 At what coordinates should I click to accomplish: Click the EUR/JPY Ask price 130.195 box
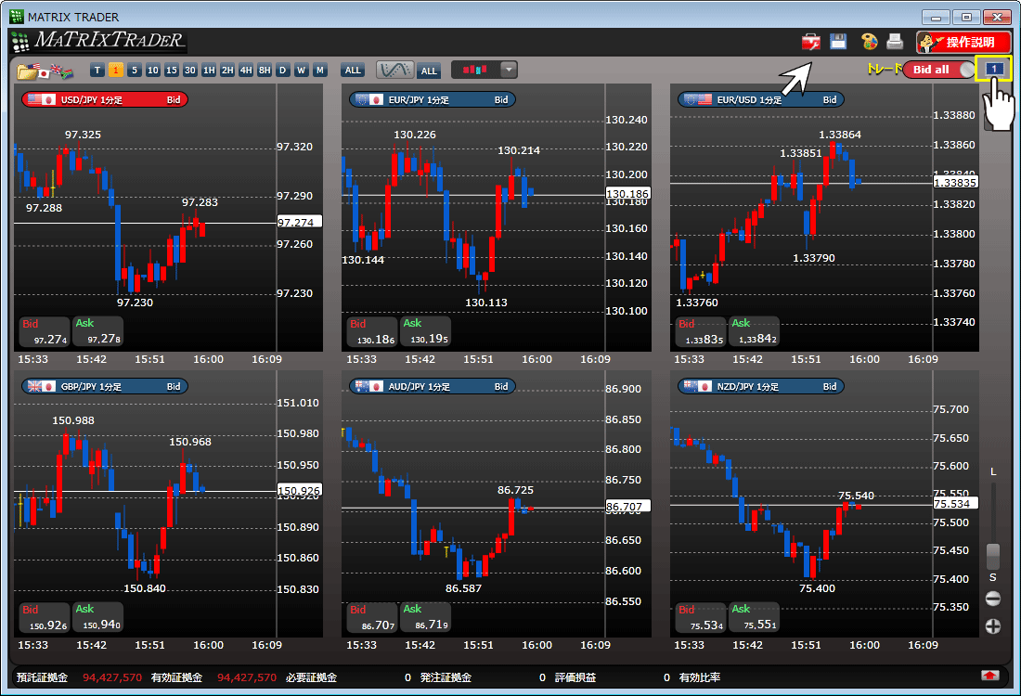click(x=425, y=331)
